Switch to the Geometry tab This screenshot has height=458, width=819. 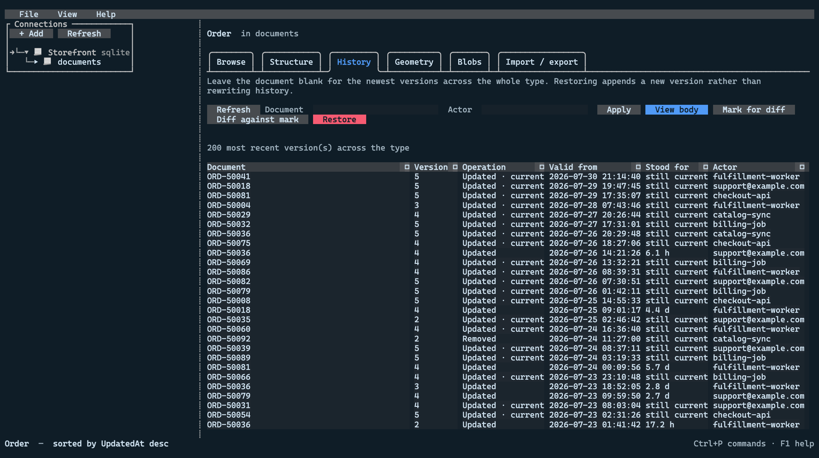click(x=414, y=62)
